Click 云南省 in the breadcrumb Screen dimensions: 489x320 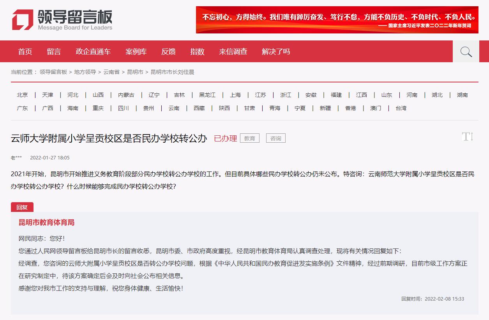111,72
